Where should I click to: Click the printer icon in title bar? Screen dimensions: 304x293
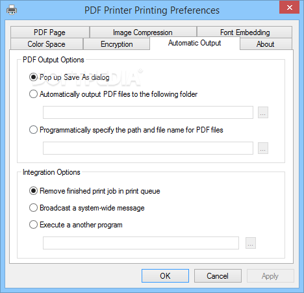[x=12, y=10]
